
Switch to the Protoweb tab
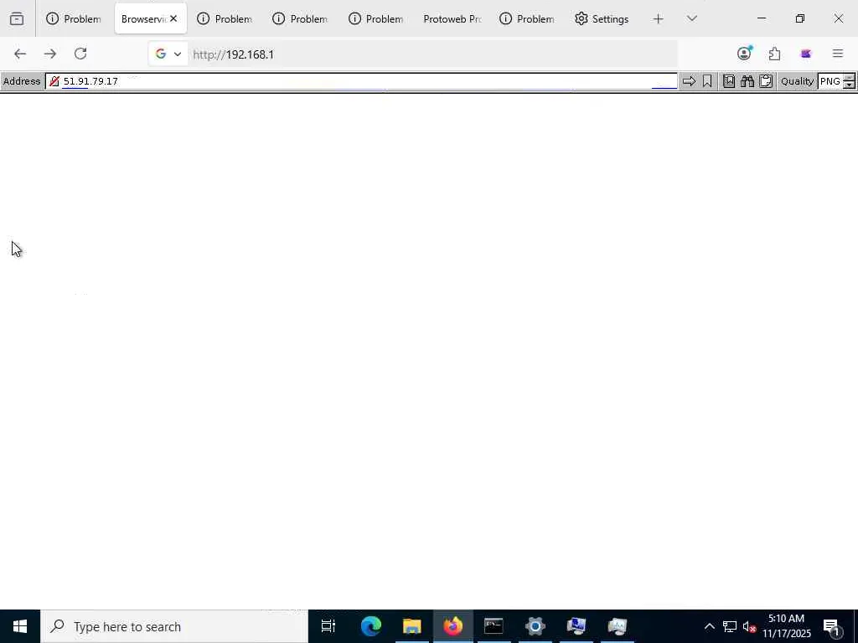coord(452,19)
